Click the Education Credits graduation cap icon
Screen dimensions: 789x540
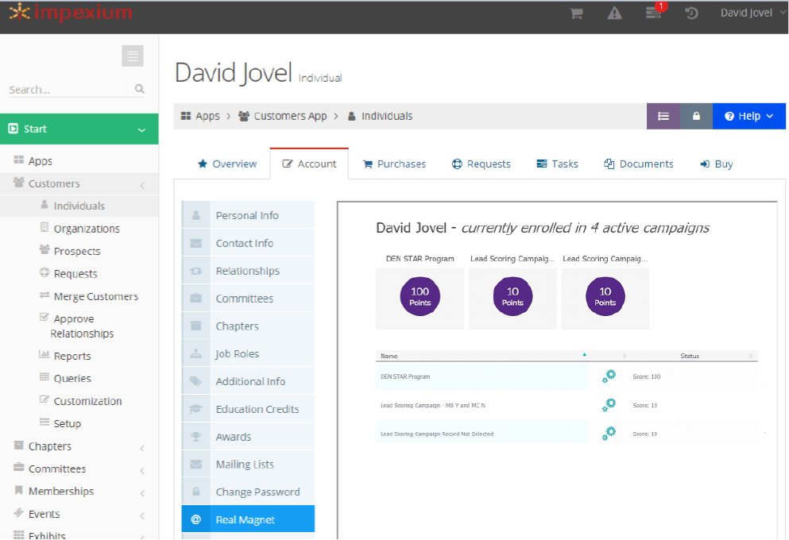pyautogui.click(x=195, y=409)
